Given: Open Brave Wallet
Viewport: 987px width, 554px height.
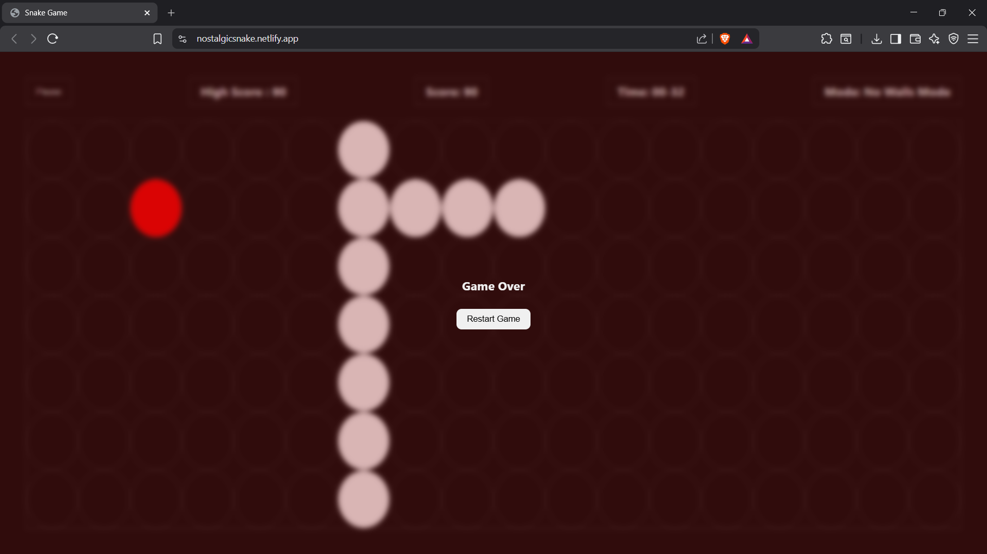Looking at the screenshot, I should point(916,39).
